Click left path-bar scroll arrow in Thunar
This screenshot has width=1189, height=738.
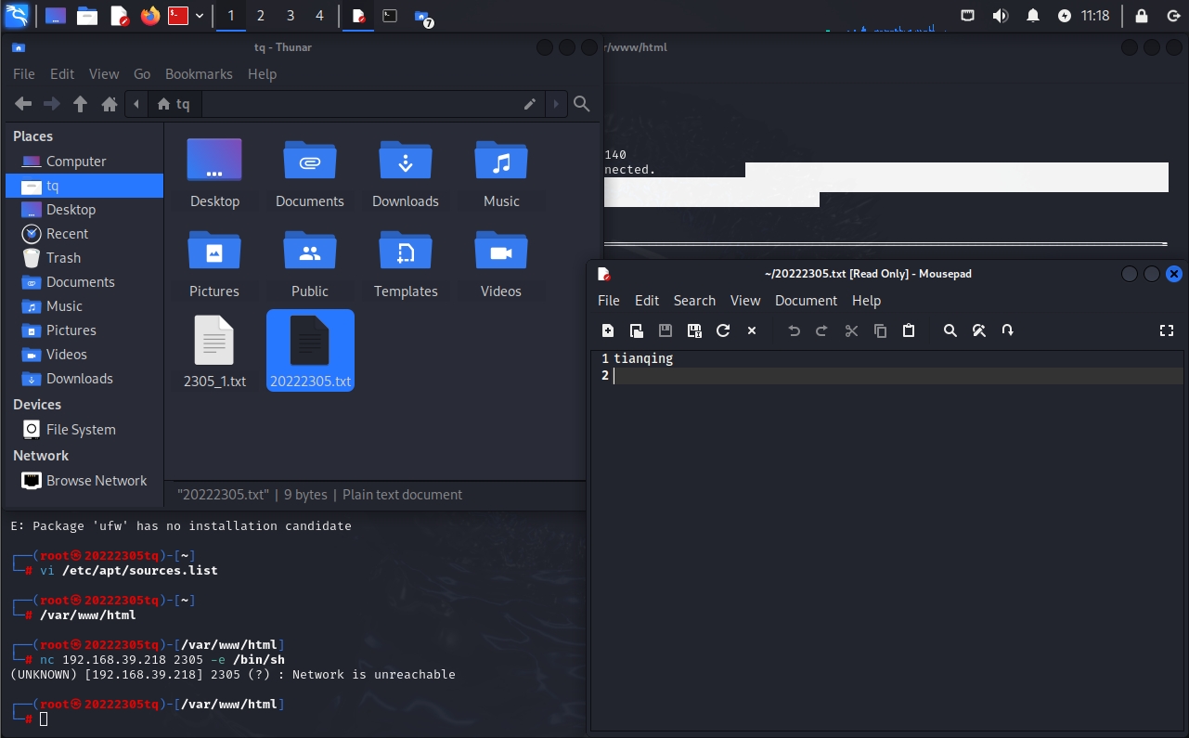(x=136, y=104)
